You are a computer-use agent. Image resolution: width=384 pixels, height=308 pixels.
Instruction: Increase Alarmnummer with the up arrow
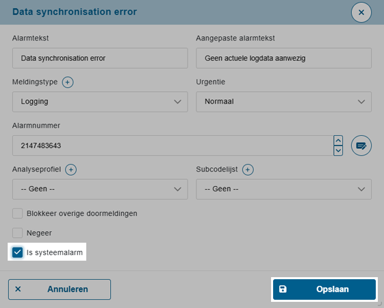[x=338, y=141]
